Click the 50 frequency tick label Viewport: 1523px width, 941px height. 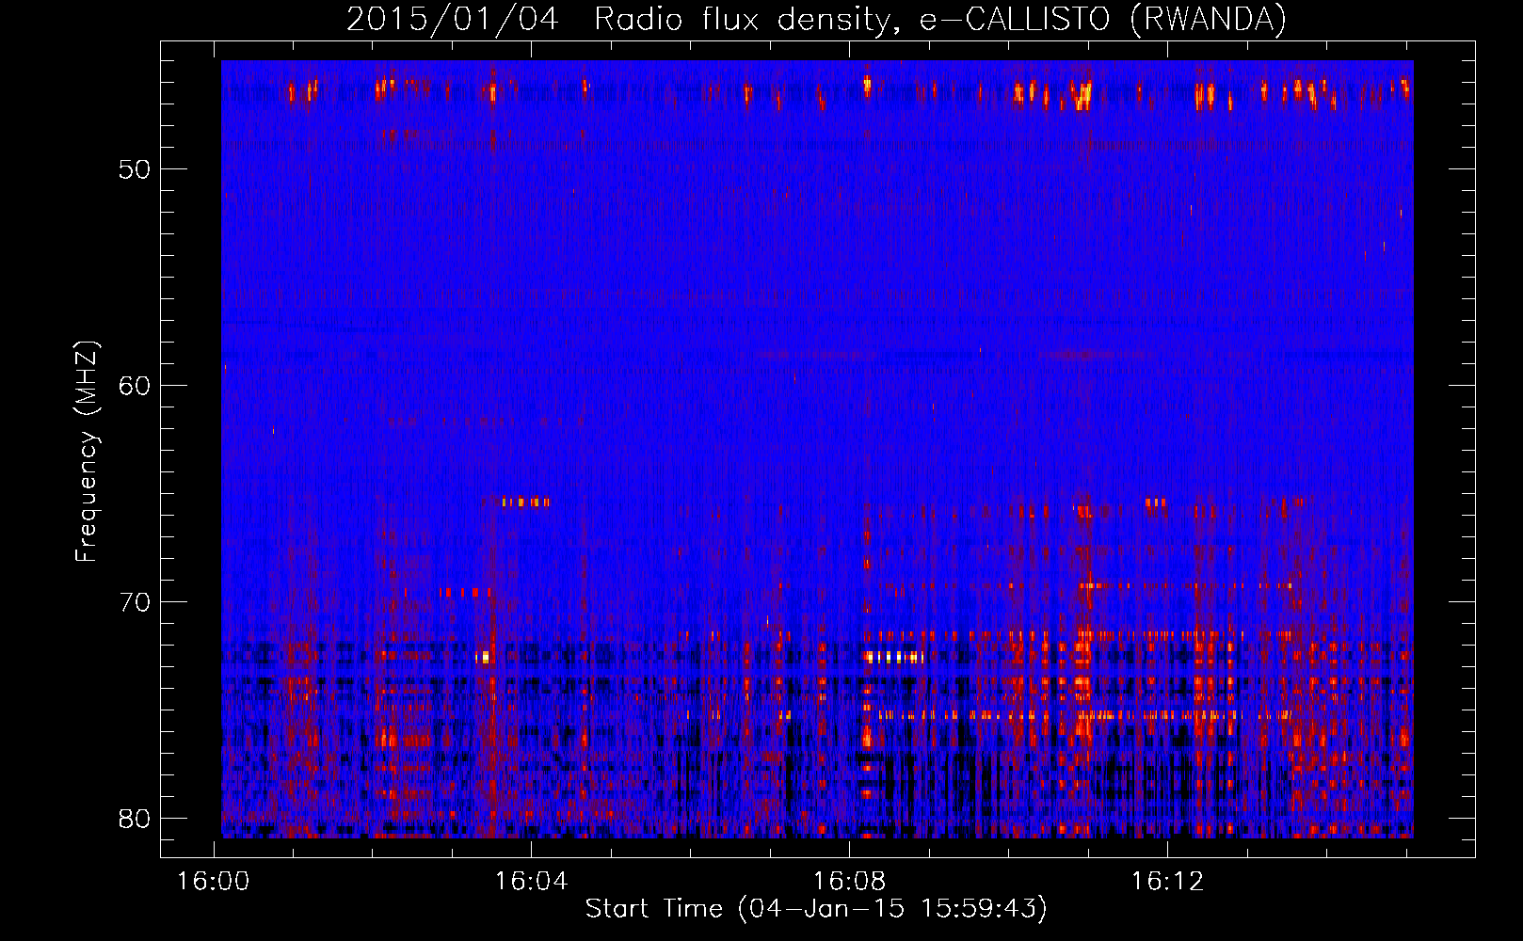tap(135, 170)
